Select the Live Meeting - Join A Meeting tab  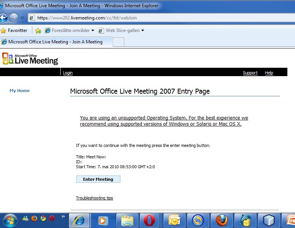click(x=56, y=42)
